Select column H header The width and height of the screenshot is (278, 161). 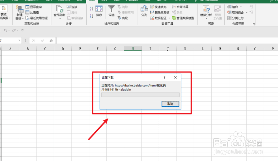tap(133, 49)
